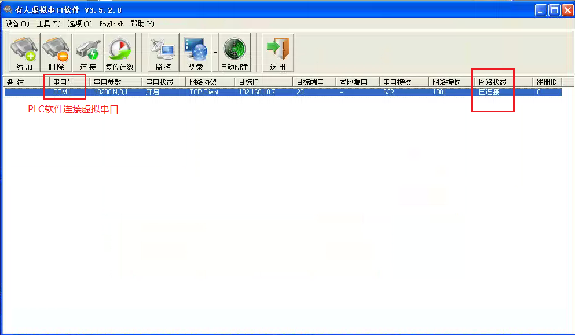The image size is (575, 335).
Task: Open the 帮助 (Help) menu
Action: 142,24
